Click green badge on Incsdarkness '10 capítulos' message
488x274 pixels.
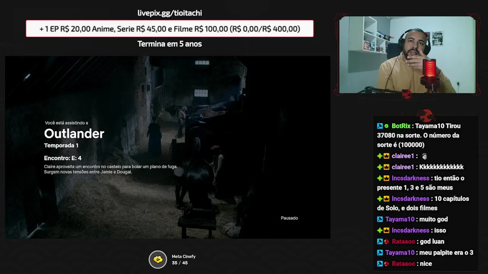point(380,199)
